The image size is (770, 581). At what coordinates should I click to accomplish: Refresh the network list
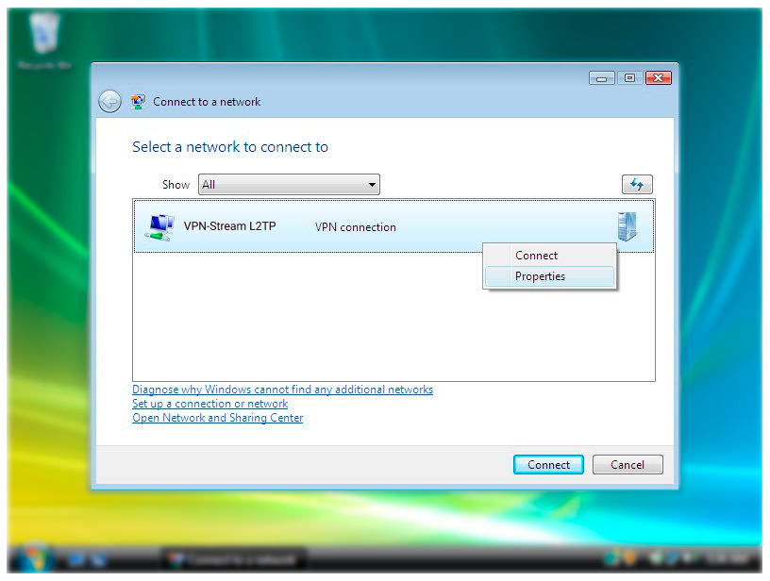pos(637,185)
